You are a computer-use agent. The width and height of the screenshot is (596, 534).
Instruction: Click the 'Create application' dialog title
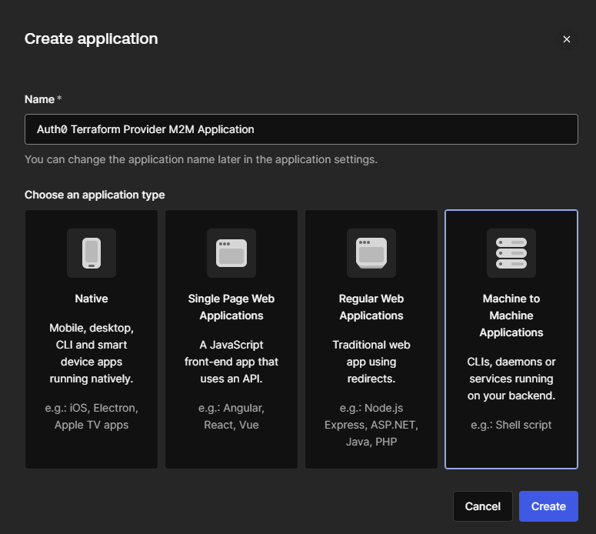(x=92, y=38)
